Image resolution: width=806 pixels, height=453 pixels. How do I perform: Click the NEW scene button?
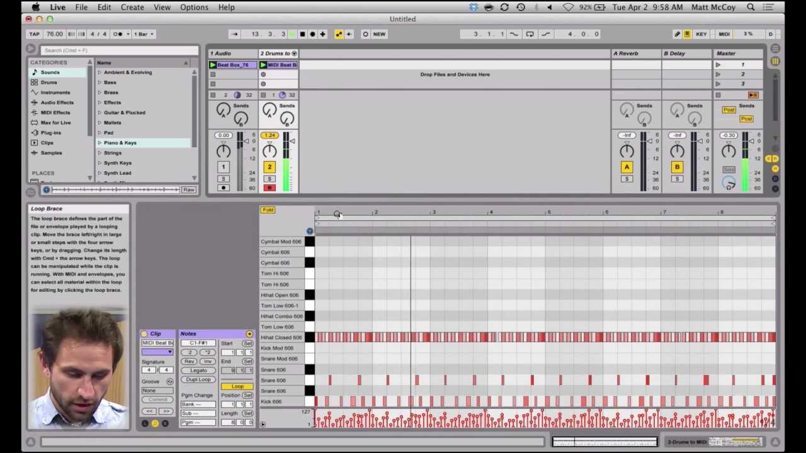tap(379, 34)
